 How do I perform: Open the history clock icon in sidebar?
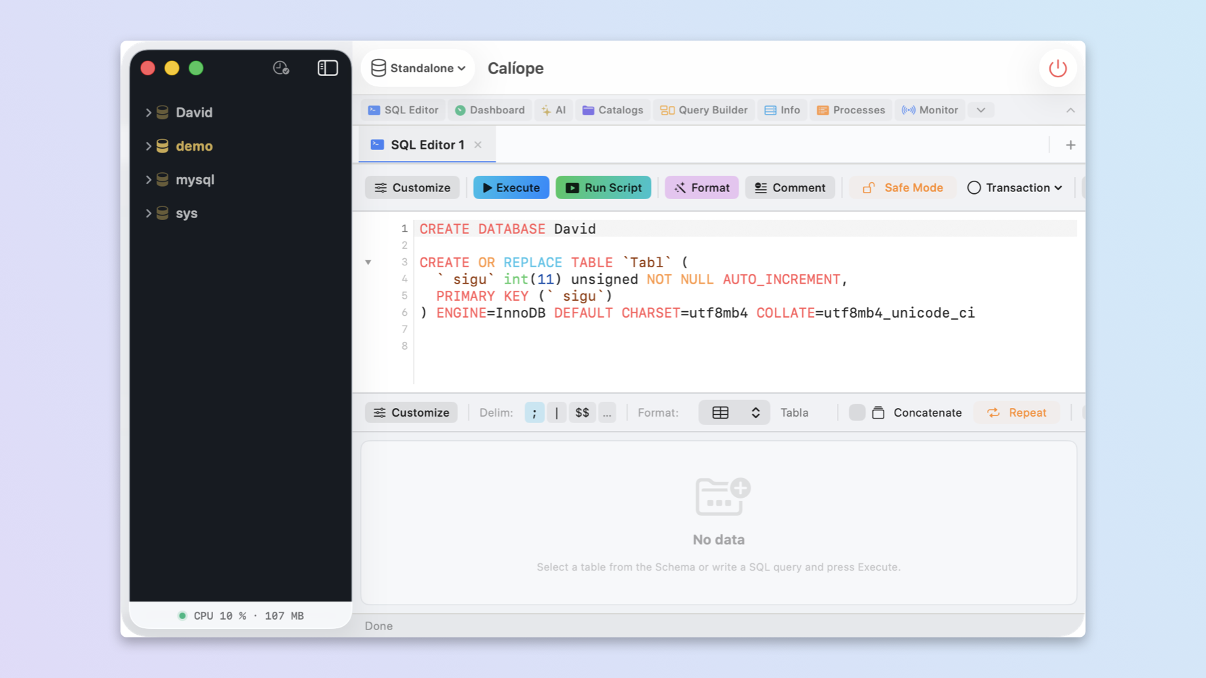281,68
